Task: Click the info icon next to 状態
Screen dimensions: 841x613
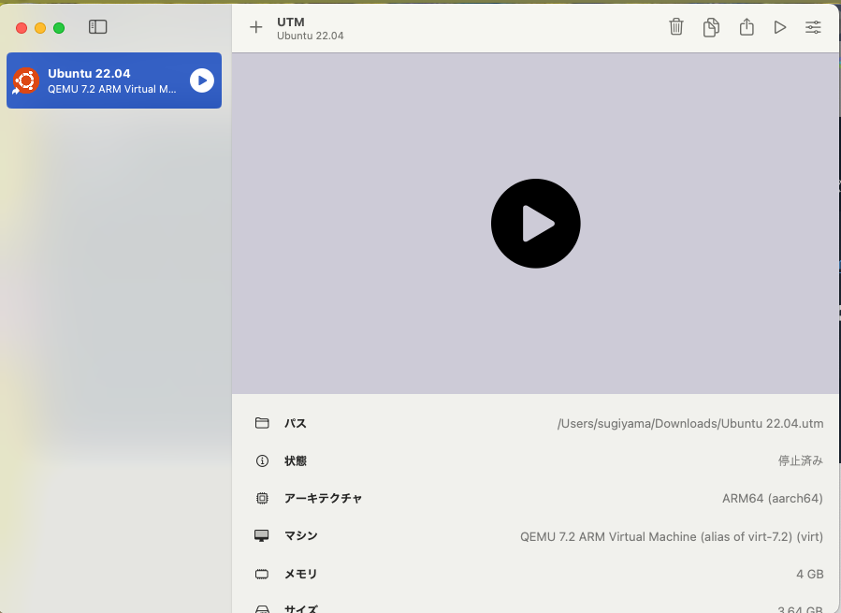Action: (x=262, y=460)
